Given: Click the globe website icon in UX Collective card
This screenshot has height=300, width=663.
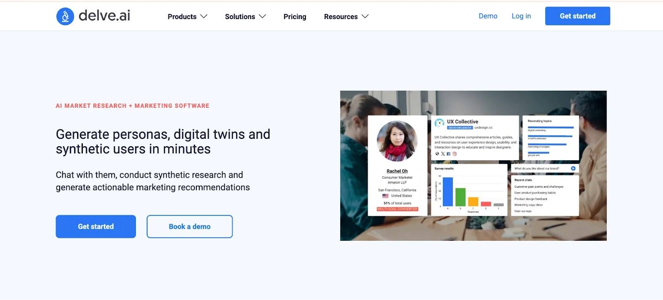Looking at the screenshot, I should coord(437,154).
